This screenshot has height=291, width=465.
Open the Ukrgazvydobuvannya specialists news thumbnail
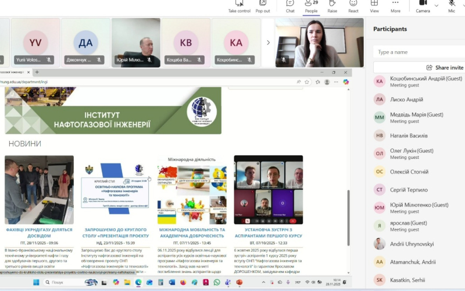point(39,190)
